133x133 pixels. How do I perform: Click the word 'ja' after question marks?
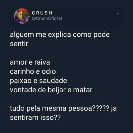coord(114,109)
